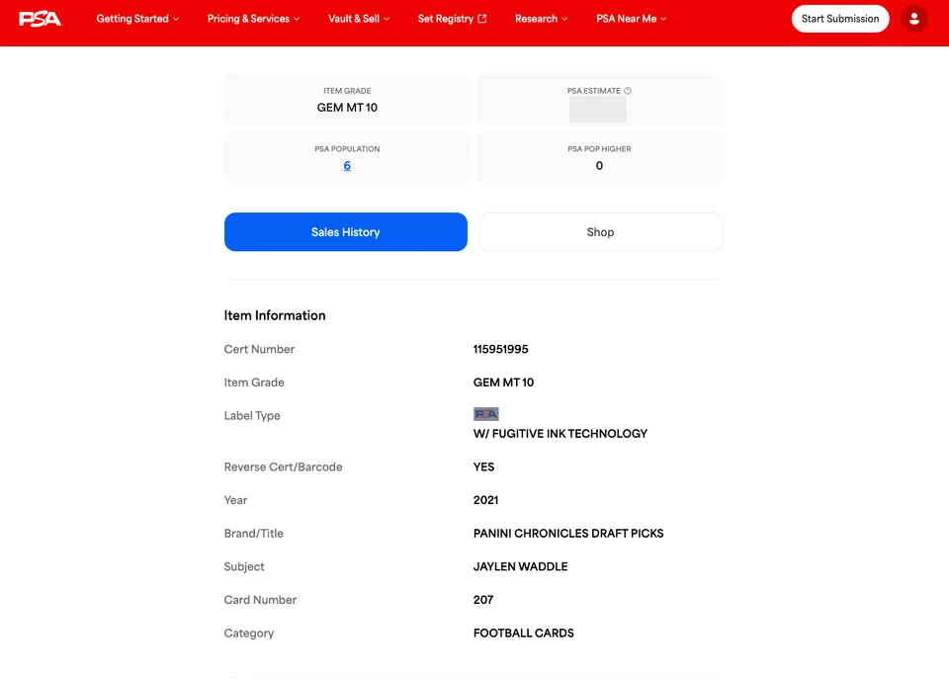This screenshot has height=680, width=949.
Task: Open the Vault & Sell dropdown
Action: 359,19
